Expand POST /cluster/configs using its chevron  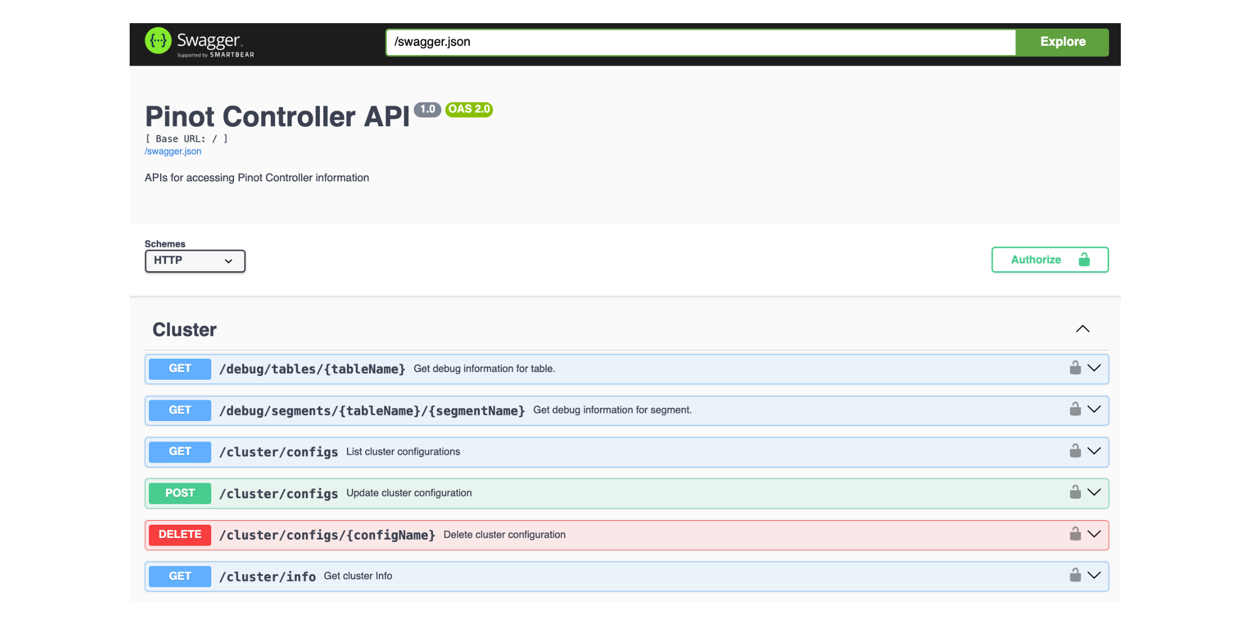1094,493
